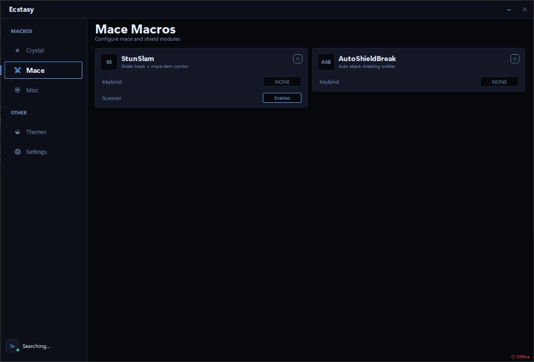Click the SS badge on StunSlam card
This screenshot has height=362, width=534.
pyautogui.click(x=109, y=62)
